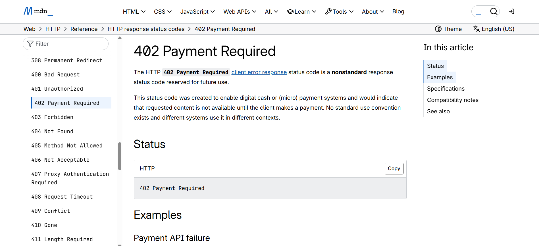Jump to Compatibility notes section

click(453, 100)
